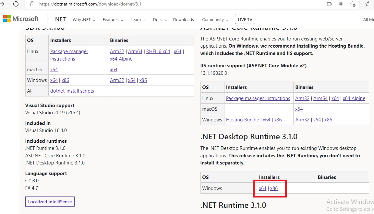The image size is (374, 214).
Task: Click the C# 8.0 language text
Action: click(32, 181)
